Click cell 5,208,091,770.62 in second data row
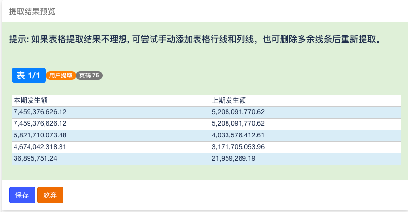Image resolution: width=408 pixels, height=212 pixels. click(x=305, y=124)
